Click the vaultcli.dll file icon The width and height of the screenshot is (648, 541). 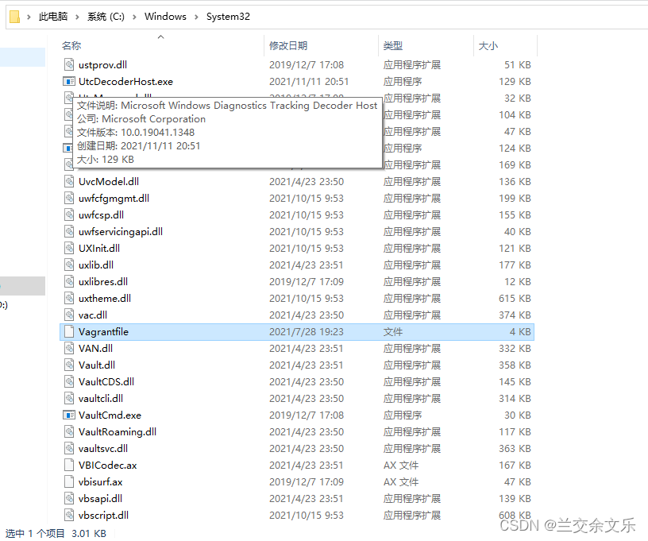click(69, 398)
